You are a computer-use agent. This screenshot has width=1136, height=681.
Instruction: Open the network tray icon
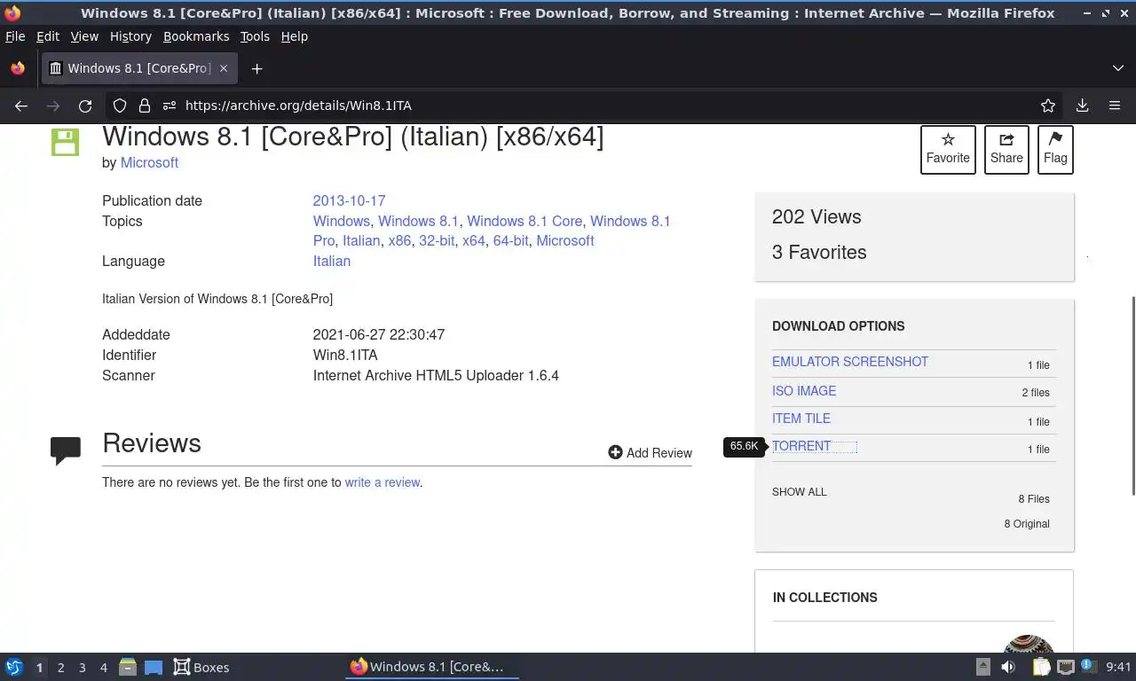click(x=1066, y=667)
